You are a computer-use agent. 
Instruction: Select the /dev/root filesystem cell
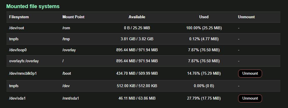17,28
